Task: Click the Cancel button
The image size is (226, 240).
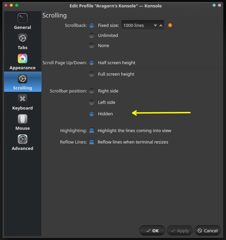Action: (207, 231)
